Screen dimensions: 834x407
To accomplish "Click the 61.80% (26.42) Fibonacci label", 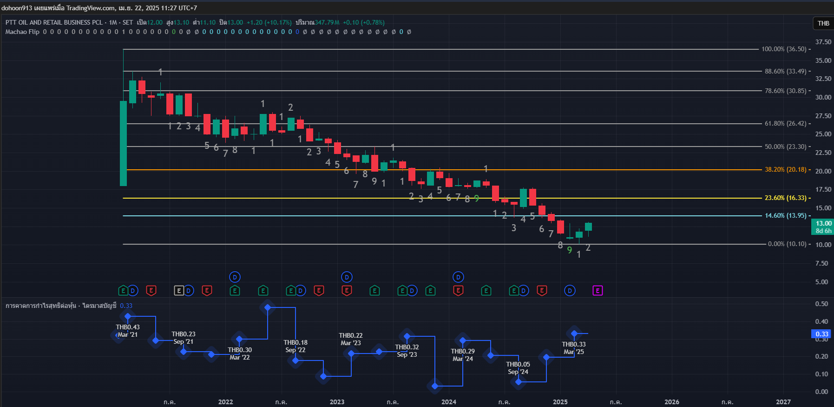I will pos(786,123).
